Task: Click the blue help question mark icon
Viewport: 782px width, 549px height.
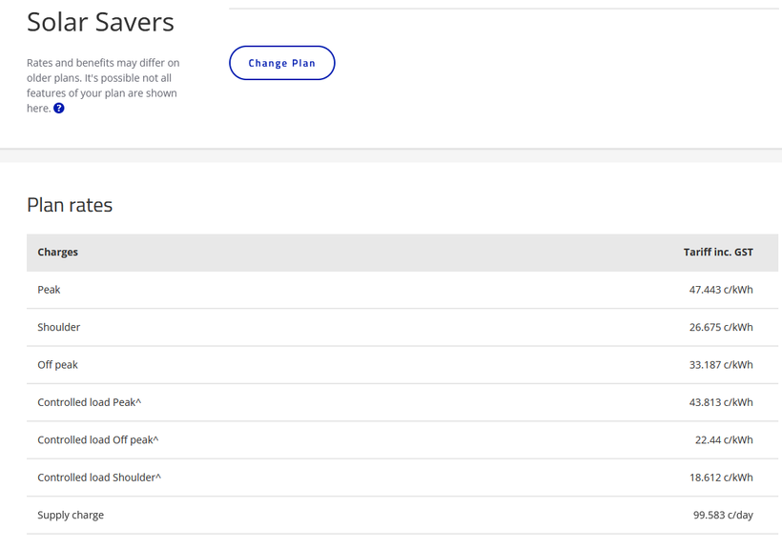Action: click(59, 109)
